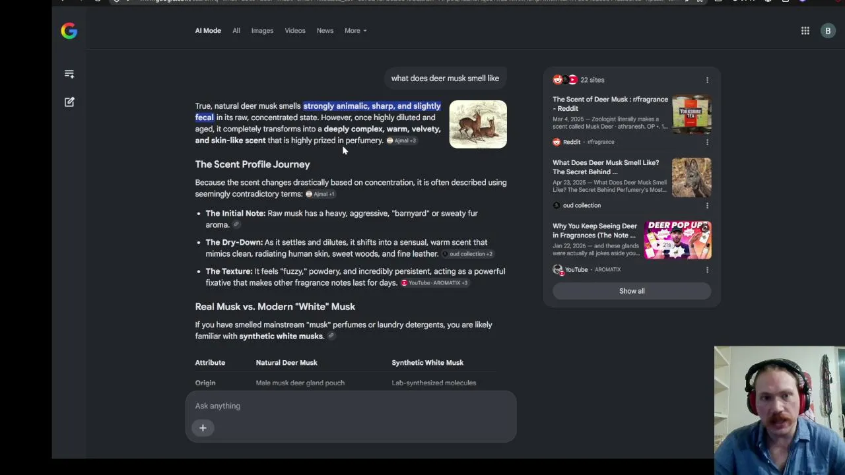Click the 'Ajmal +1' source chip
845x475 pixels.
click(x=320, y=194)
